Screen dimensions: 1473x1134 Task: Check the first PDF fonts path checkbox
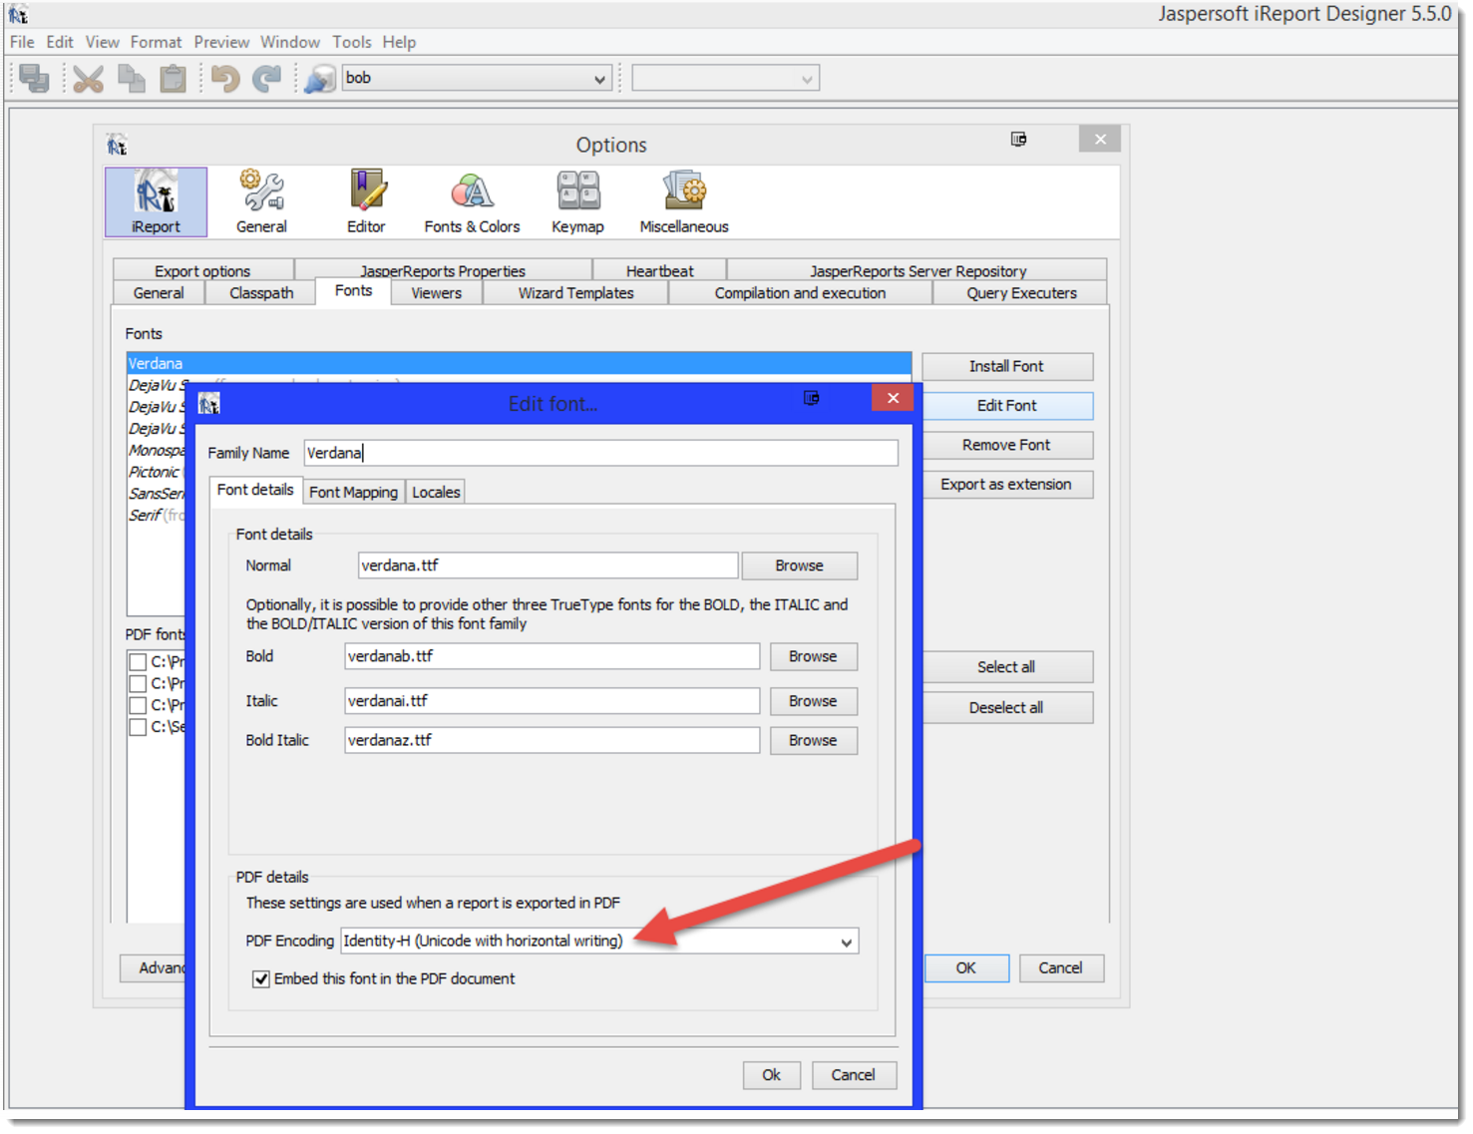(x=139, y=662)
